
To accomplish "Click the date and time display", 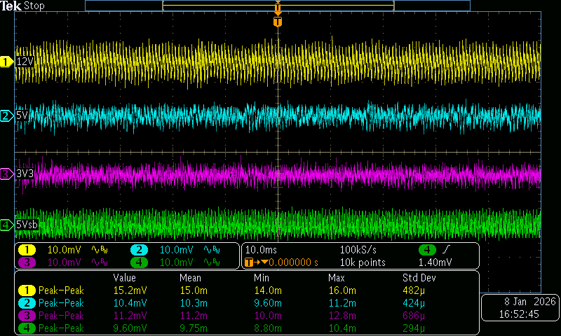I will coord(521,309).
